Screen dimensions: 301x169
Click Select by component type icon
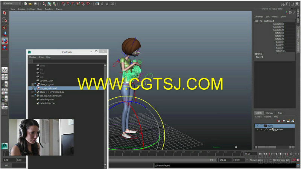click(54, 4)
